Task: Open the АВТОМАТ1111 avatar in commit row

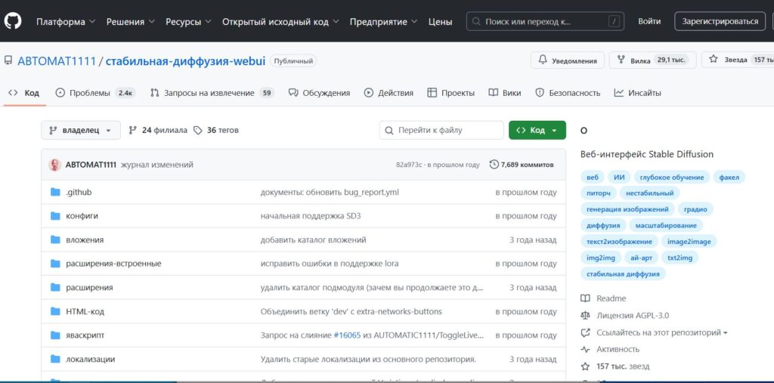Action: coord(55,165)
